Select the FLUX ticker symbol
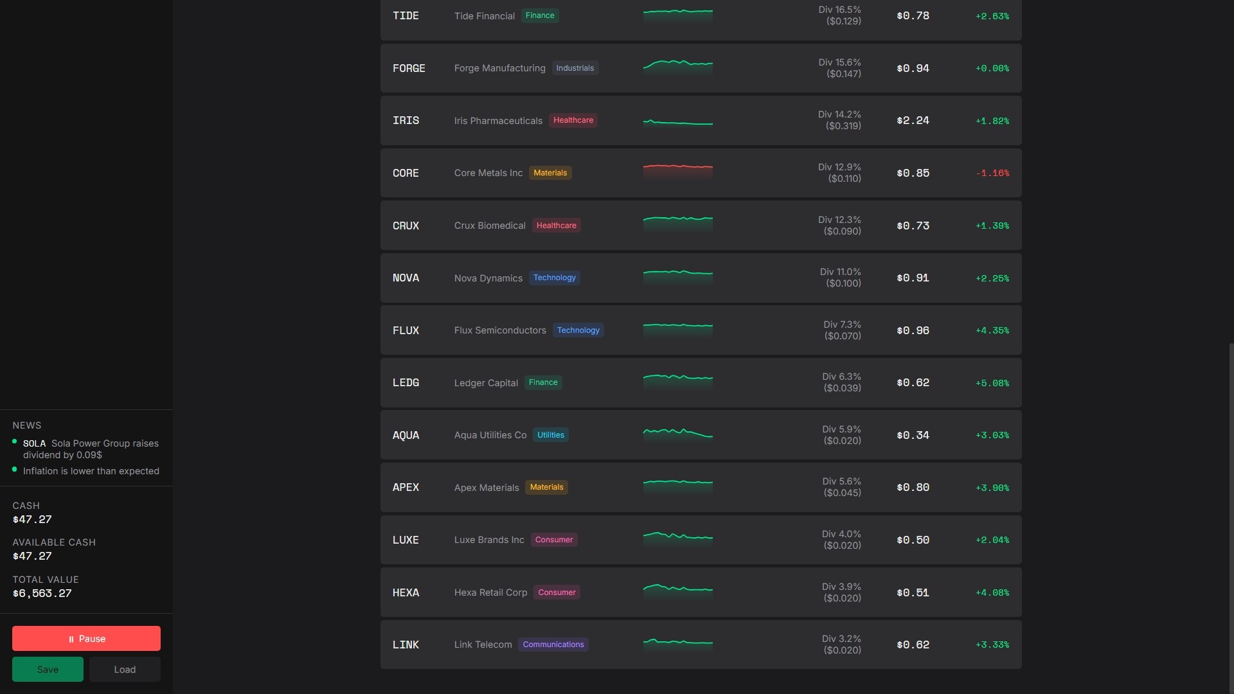 pyautogui.click(x=406, y=330)
